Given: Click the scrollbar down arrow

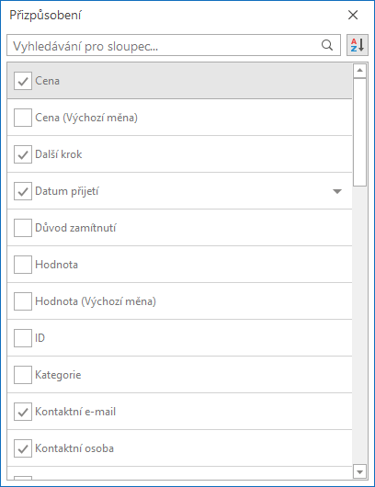Looking at the screenshot, I should pyautogui.click(x=359, y=472).
